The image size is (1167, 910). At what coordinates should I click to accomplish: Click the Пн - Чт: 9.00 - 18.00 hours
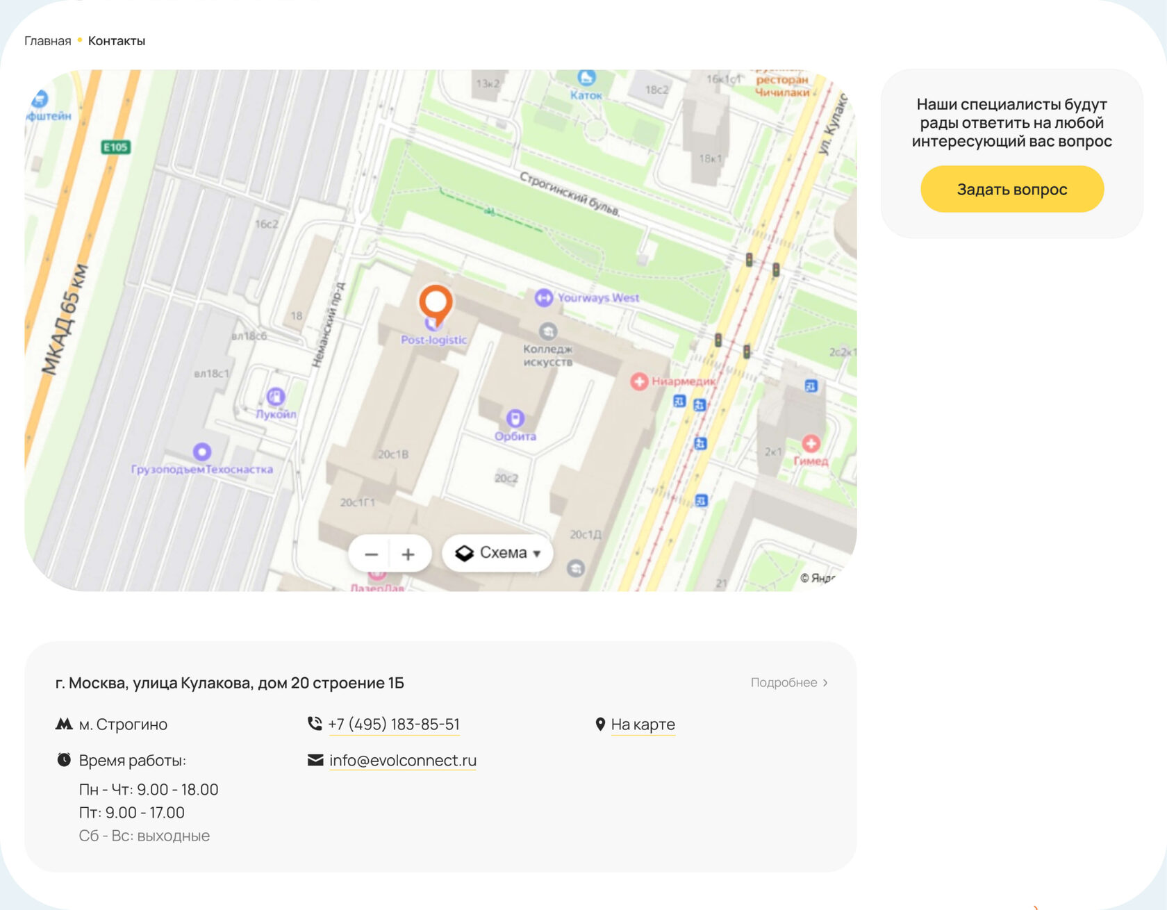point(149,790)
